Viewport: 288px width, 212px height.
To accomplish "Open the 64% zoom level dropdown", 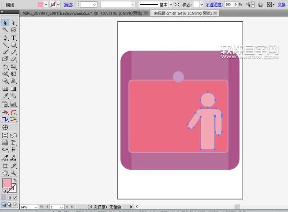I will pos(36,207).
